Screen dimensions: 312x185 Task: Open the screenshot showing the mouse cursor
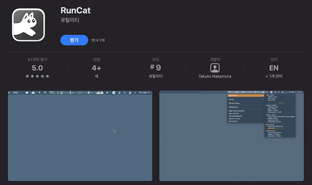point(80,136)
